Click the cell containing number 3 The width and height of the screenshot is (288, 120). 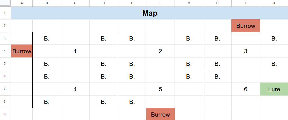(x=246, y=51)
